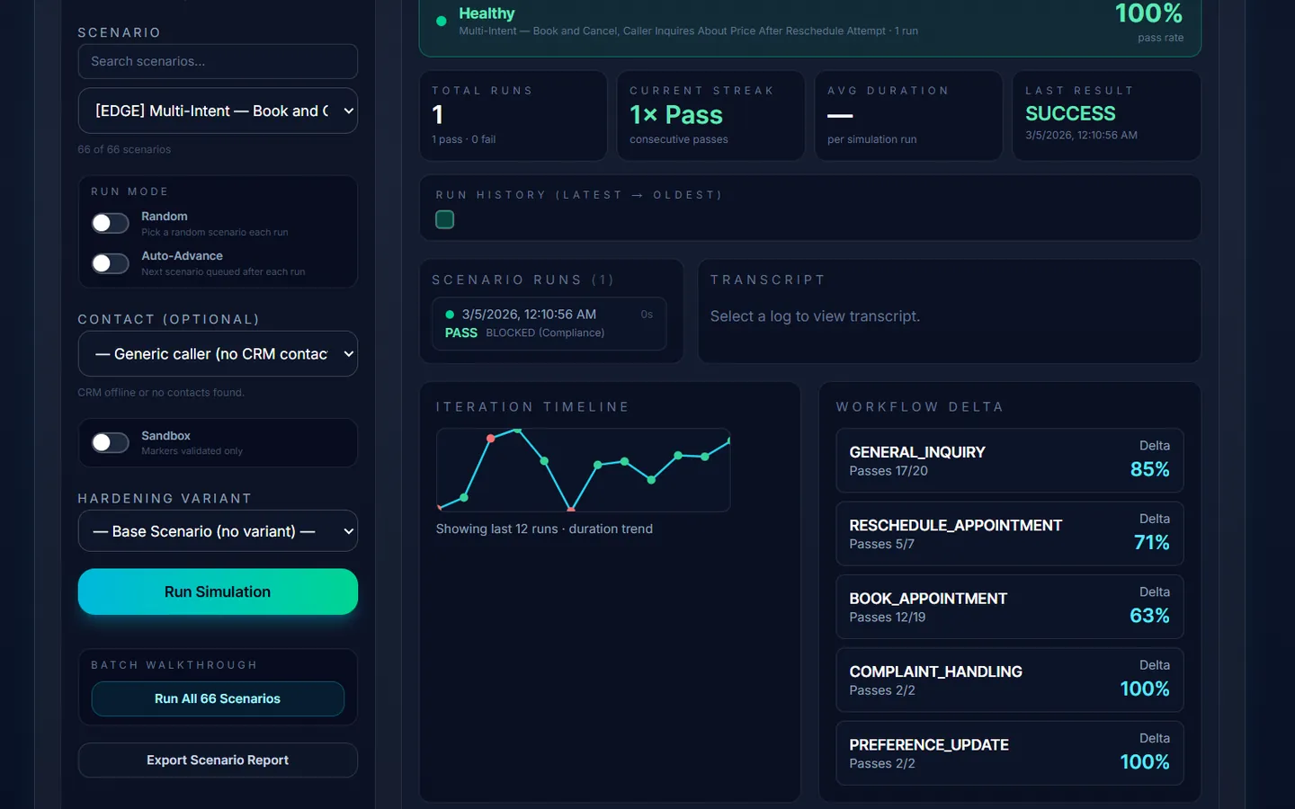This screenshot has height=809, width=1295.
Task: Select the 12:10:56 AM scenario run log
Action: pyautogui.click(x=549, y=323)
